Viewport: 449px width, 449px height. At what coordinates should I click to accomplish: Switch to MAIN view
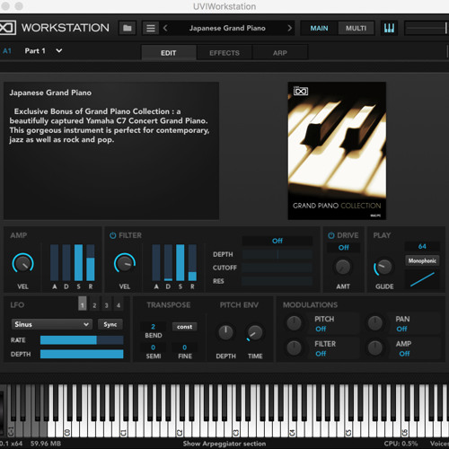[319, 28]
